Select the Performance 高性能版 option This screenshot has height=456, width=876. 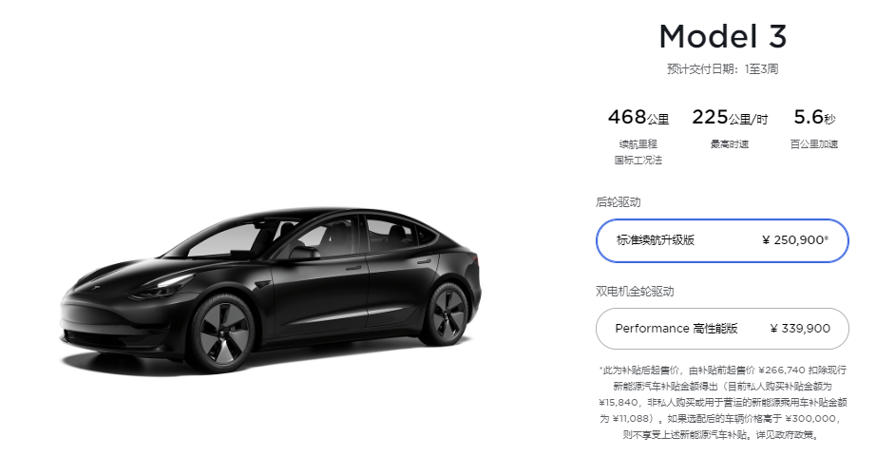[722, 329]
